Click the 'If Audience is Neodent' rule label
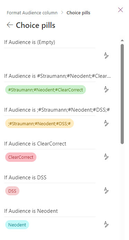 point(31,211)
